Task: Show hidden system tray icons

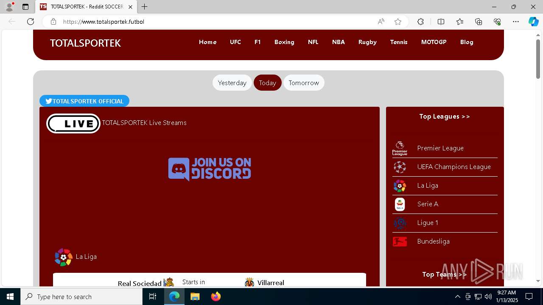Action: click(x=457, y=297)
